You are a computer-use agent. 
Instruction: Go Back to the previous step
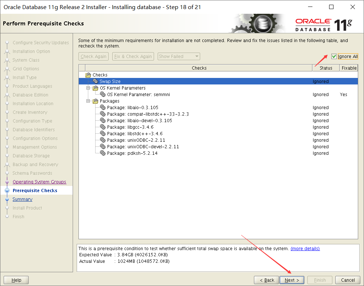click(267, 280)
